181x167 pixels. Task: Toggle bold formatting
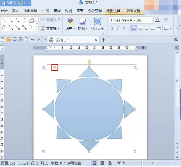click(112, 28)
